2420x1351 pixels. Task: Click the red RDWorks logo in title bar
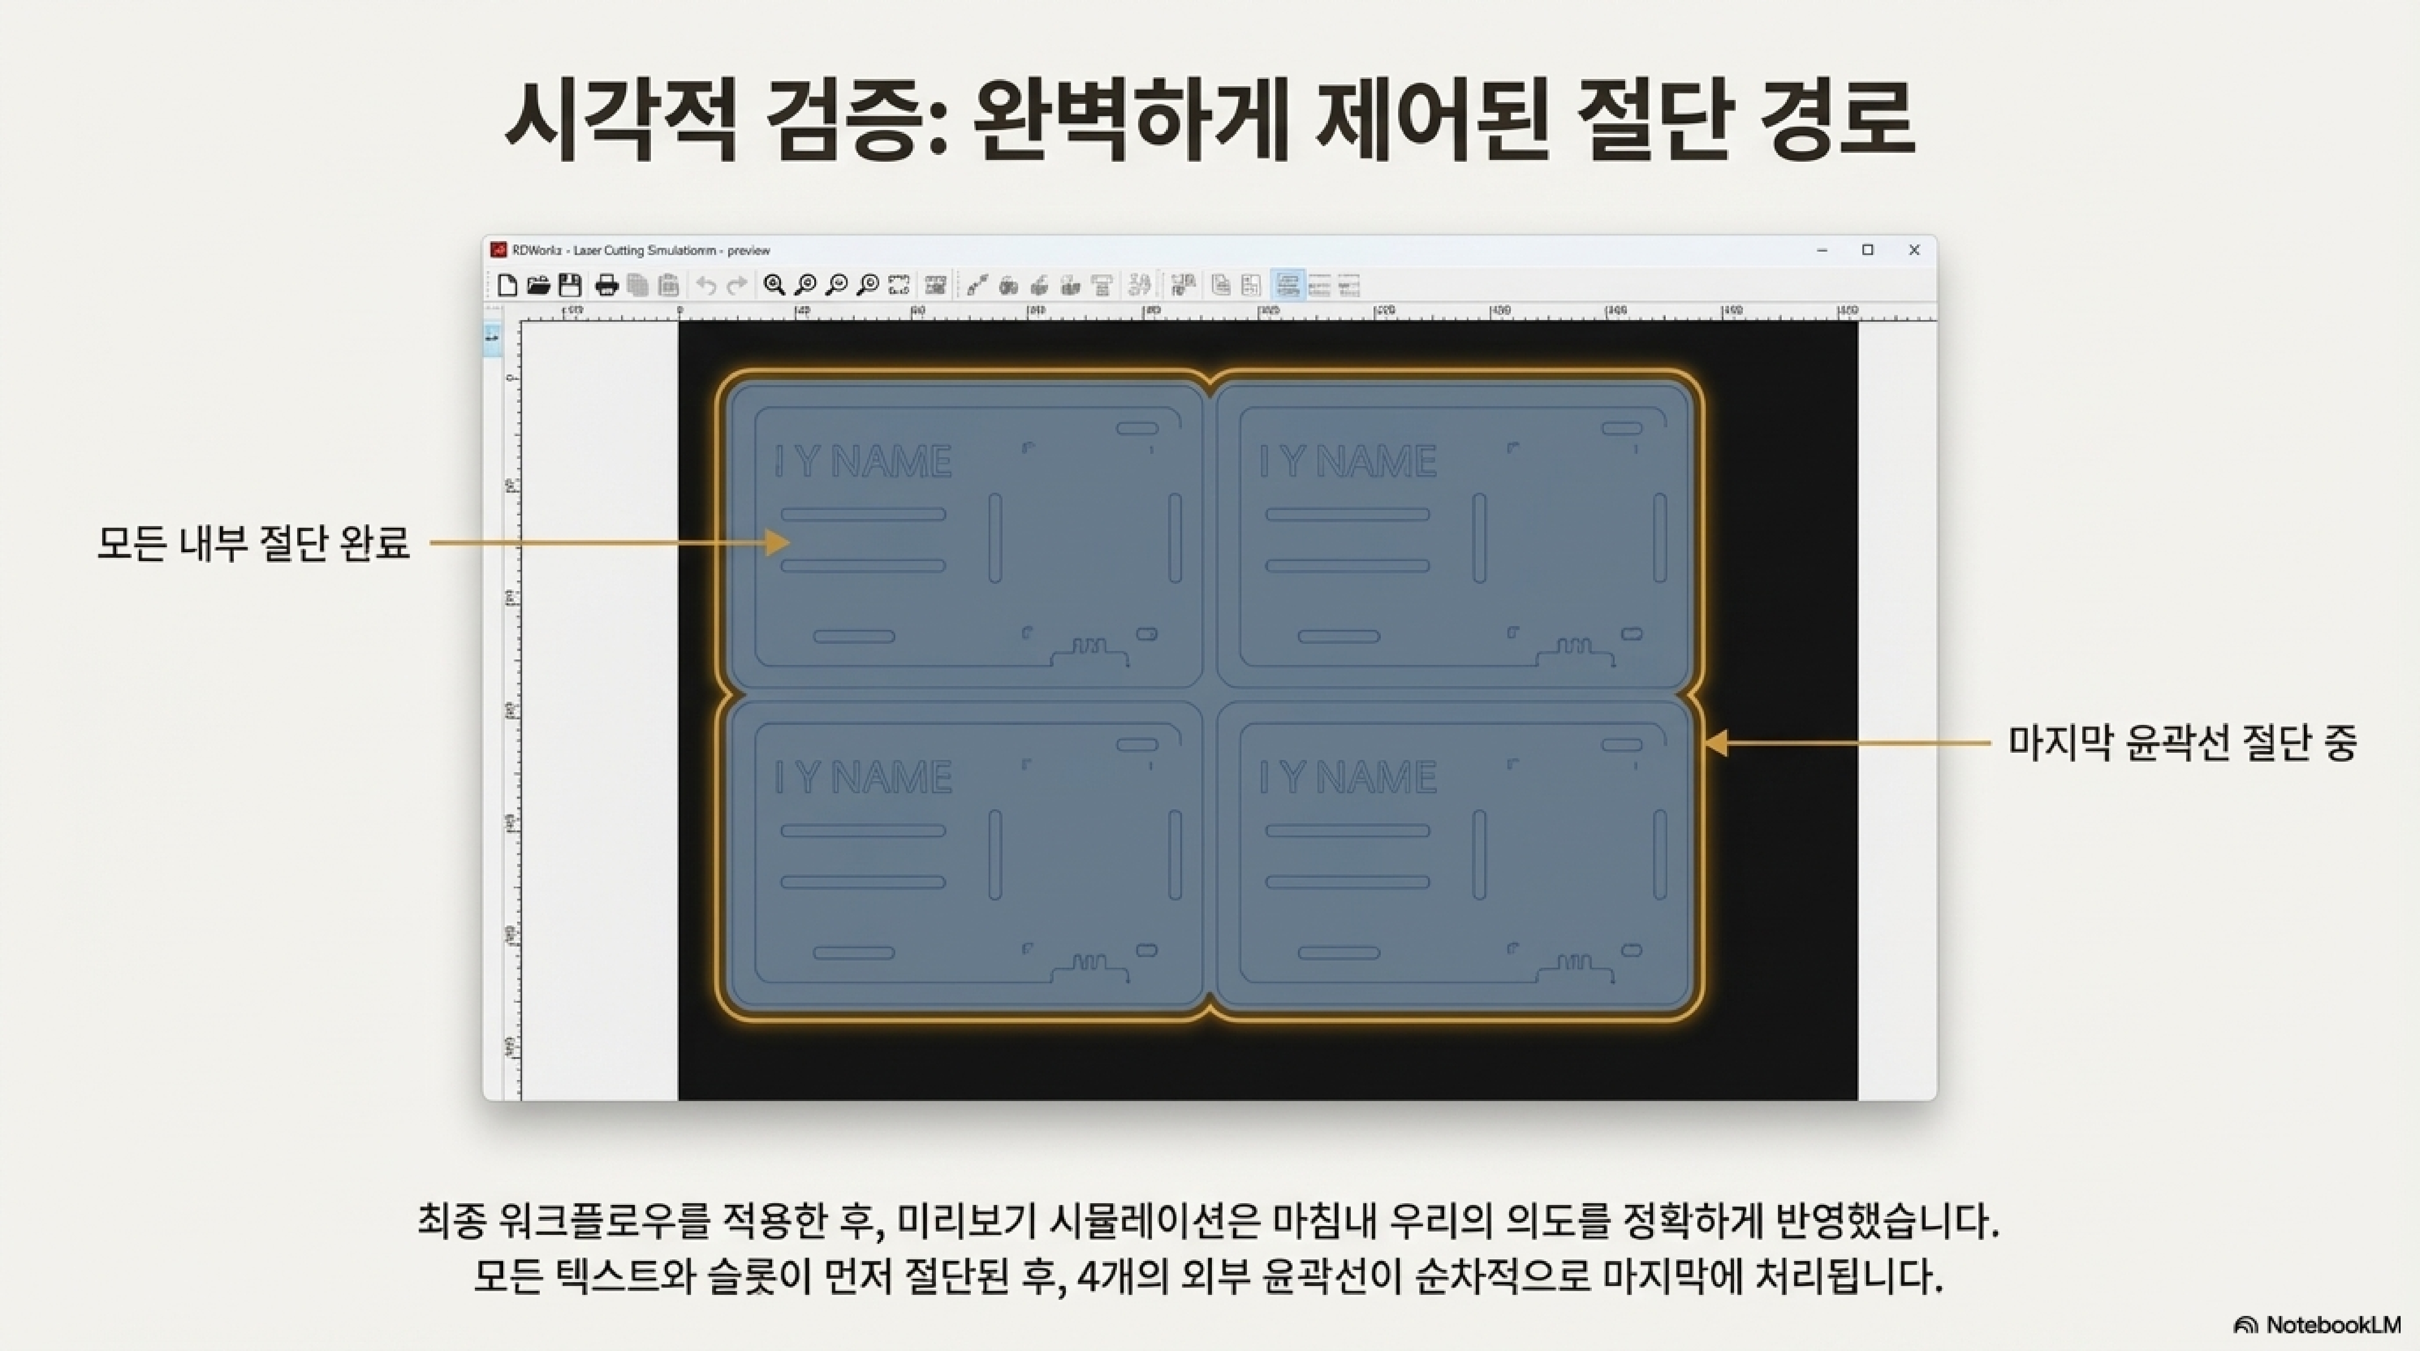click(x=499, y=250)
